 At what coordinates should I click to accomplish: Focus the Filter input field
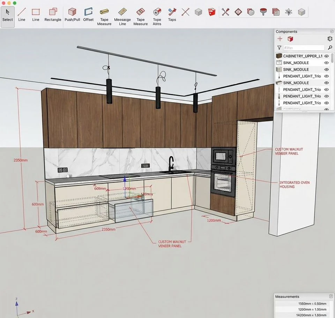(304, 47)
